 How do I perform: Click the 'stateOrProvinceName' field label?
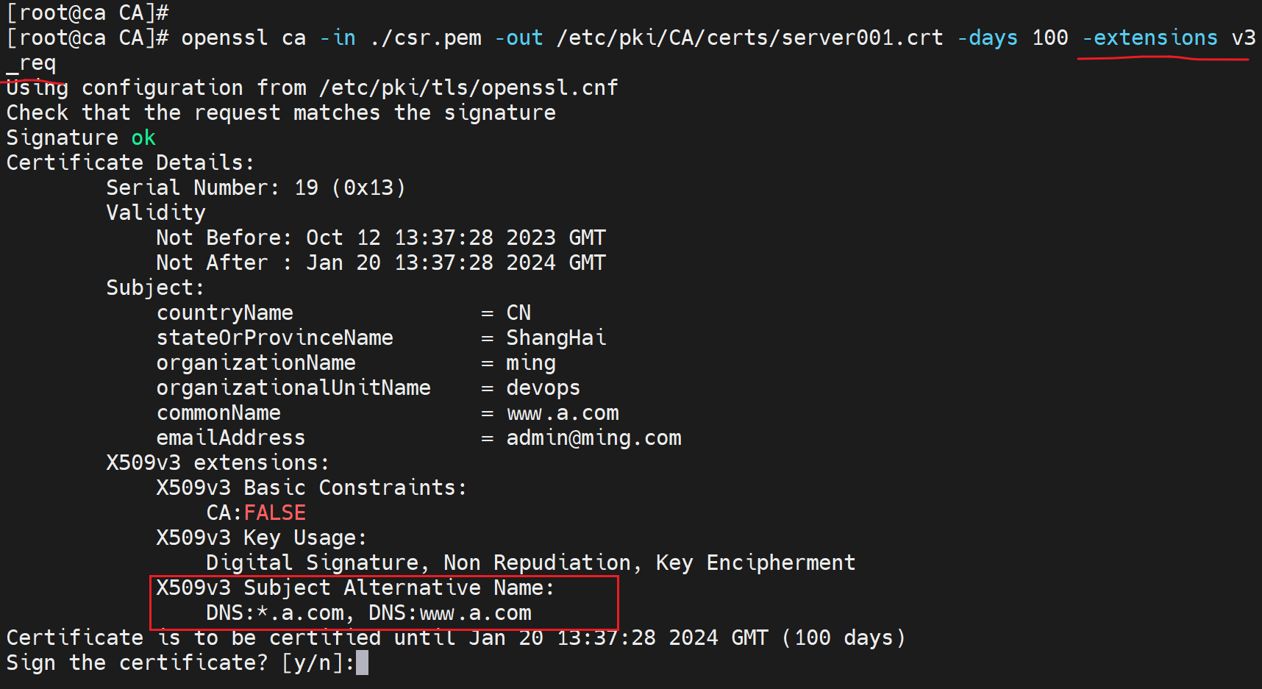point(275,338)
